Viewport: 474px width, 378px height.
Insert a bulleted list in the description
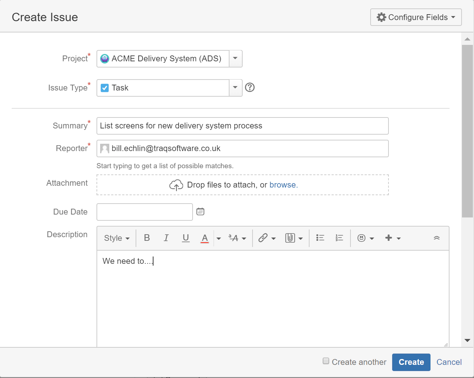[x=320, y=238]
